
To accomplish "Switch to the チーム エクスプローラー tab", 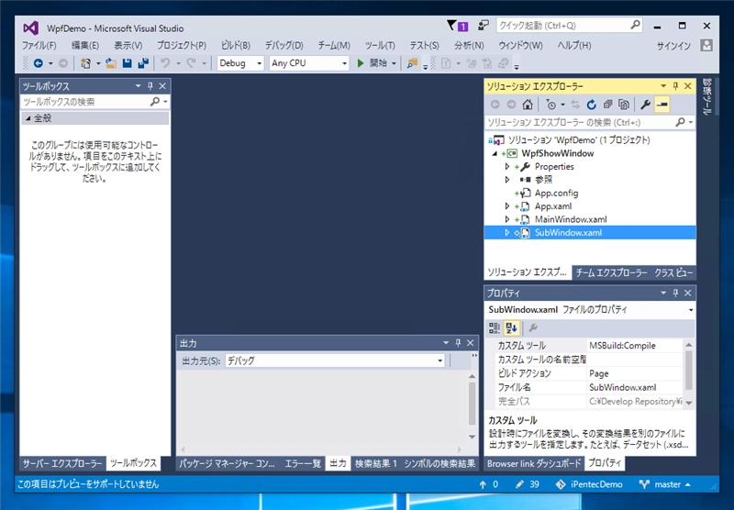I will point(611,272).
